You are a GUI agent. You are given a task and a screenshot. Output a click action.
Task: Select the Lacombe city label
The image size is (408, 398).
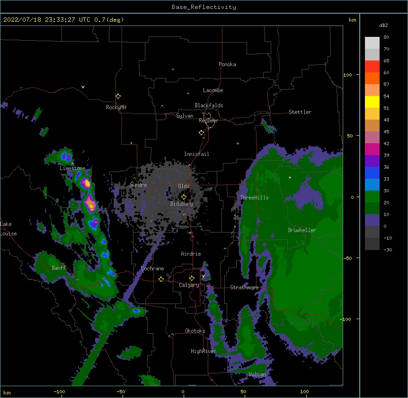click(x=213, y=90)
